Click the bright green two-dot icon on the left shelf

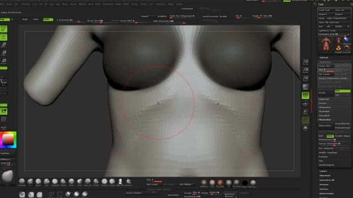(4, 111)
